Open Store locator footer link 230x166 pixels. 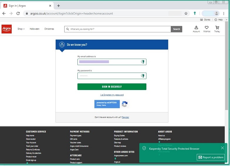click(x=31, y=139)
